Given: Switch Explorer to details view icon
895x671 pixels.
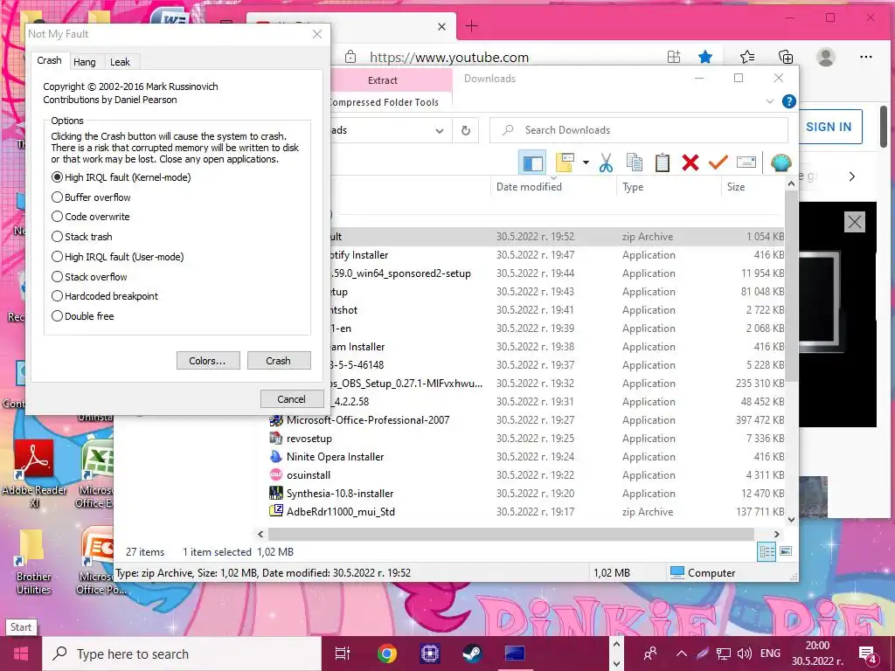Looking at the screenshot, I should (767, 551).
